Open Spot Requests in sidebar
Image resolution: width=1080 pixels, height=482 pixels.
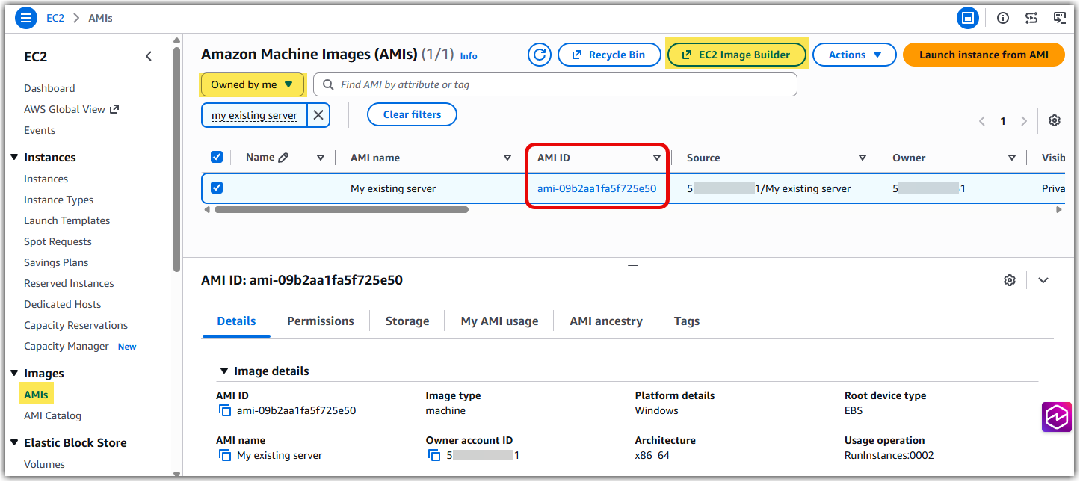pyautogui.click(x=58, y=241)
